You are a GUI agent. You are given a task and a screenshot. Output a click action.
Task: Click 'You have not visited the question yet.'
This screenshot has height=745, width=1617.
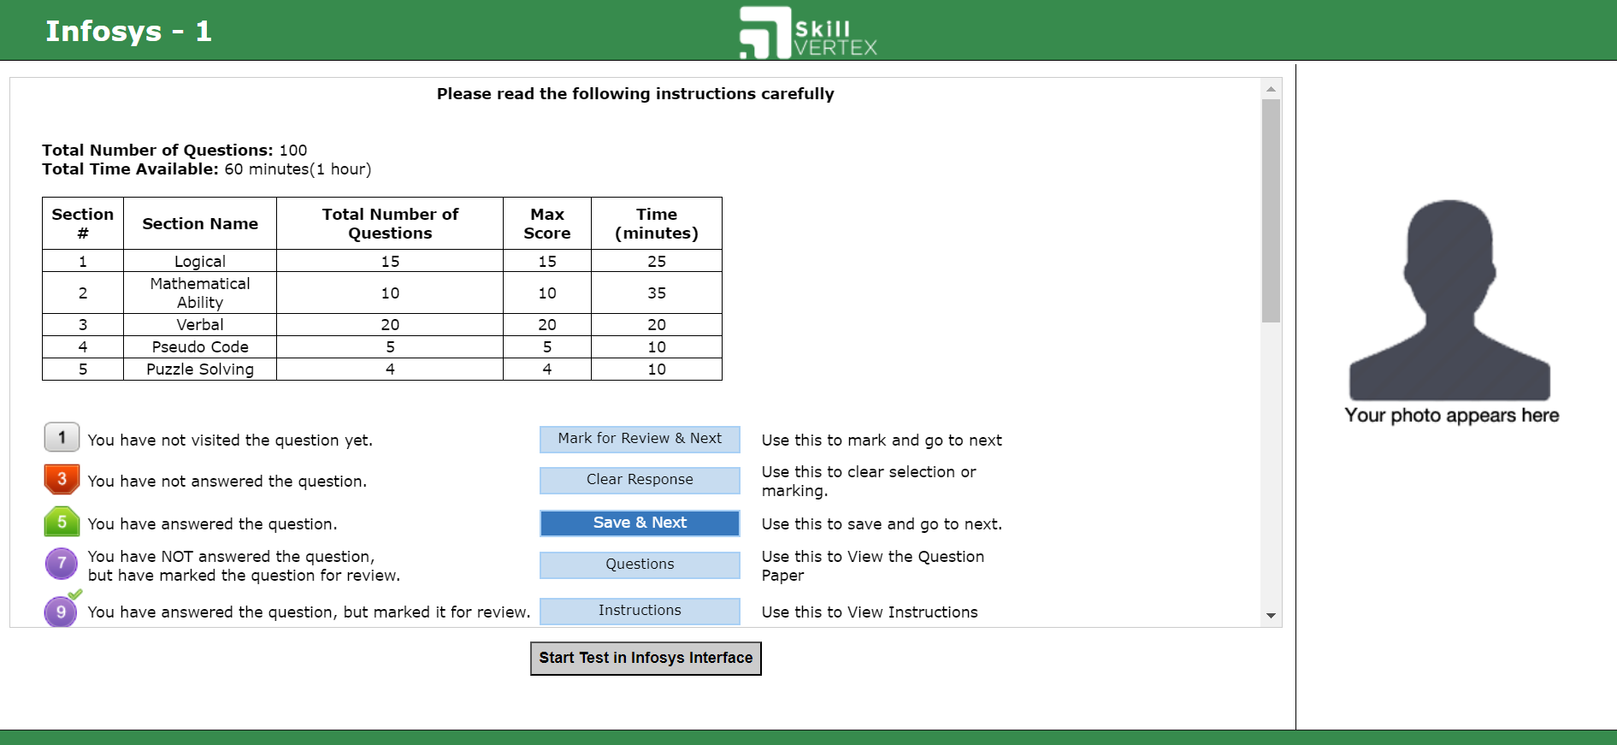(x=230, y=440)
